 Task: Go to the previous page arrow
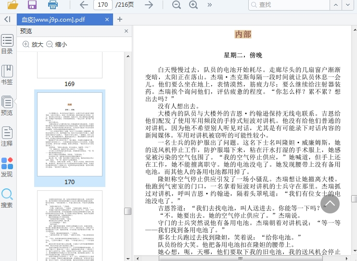(84, 5)
